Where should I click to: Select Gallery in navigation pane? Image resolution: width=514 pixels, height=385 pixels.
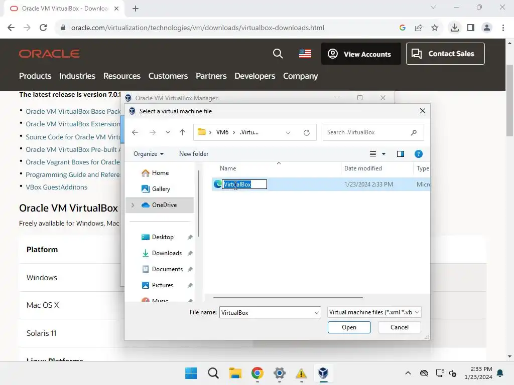click(x=160, y=189)
